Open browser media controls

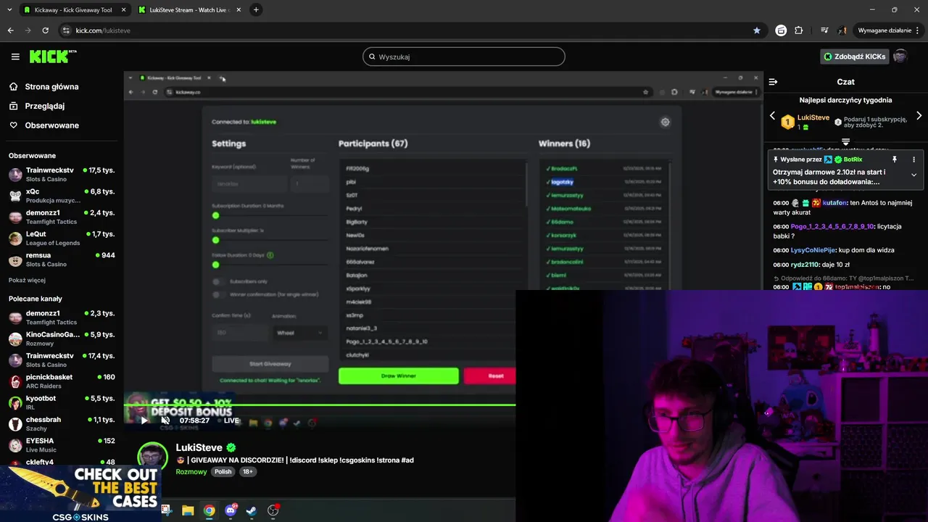824,30
